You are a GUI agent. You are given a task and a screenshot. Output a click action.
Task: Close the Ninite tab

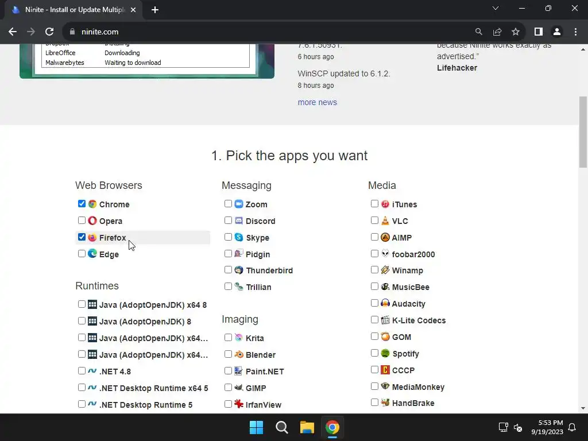point(133,10)
